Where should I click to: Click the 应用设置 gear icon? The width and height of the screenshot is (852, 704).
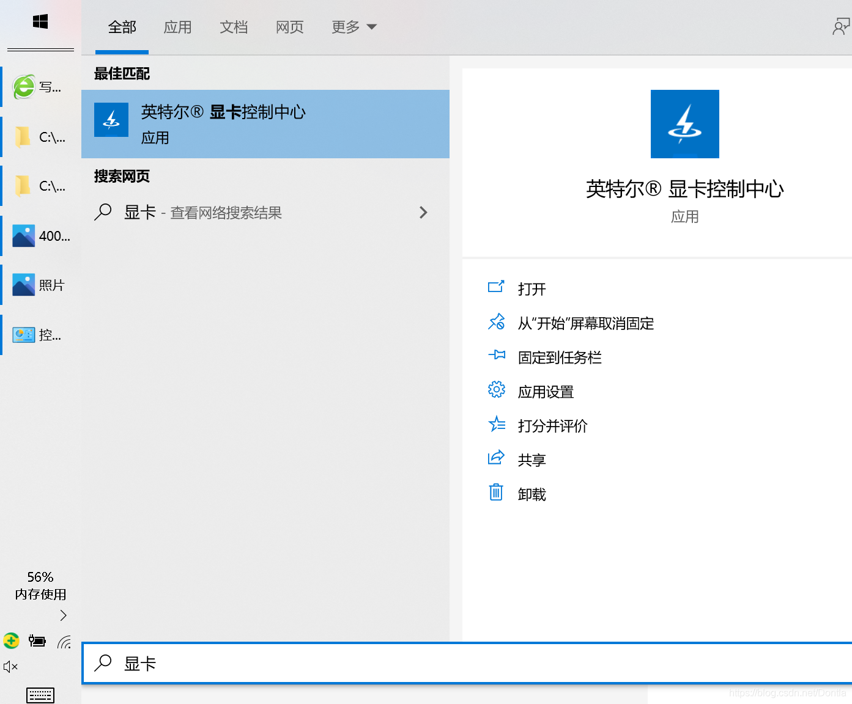pyautogui.click(x=497, y=389)
